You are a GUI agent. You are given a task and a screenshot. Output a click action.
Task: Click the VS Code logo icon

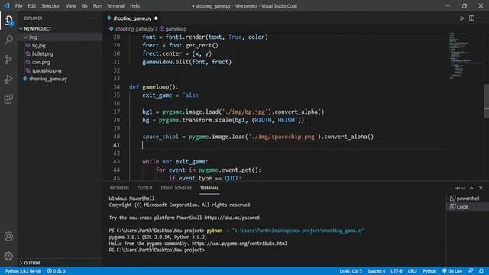pyautogui.click(x=7, y=5)
